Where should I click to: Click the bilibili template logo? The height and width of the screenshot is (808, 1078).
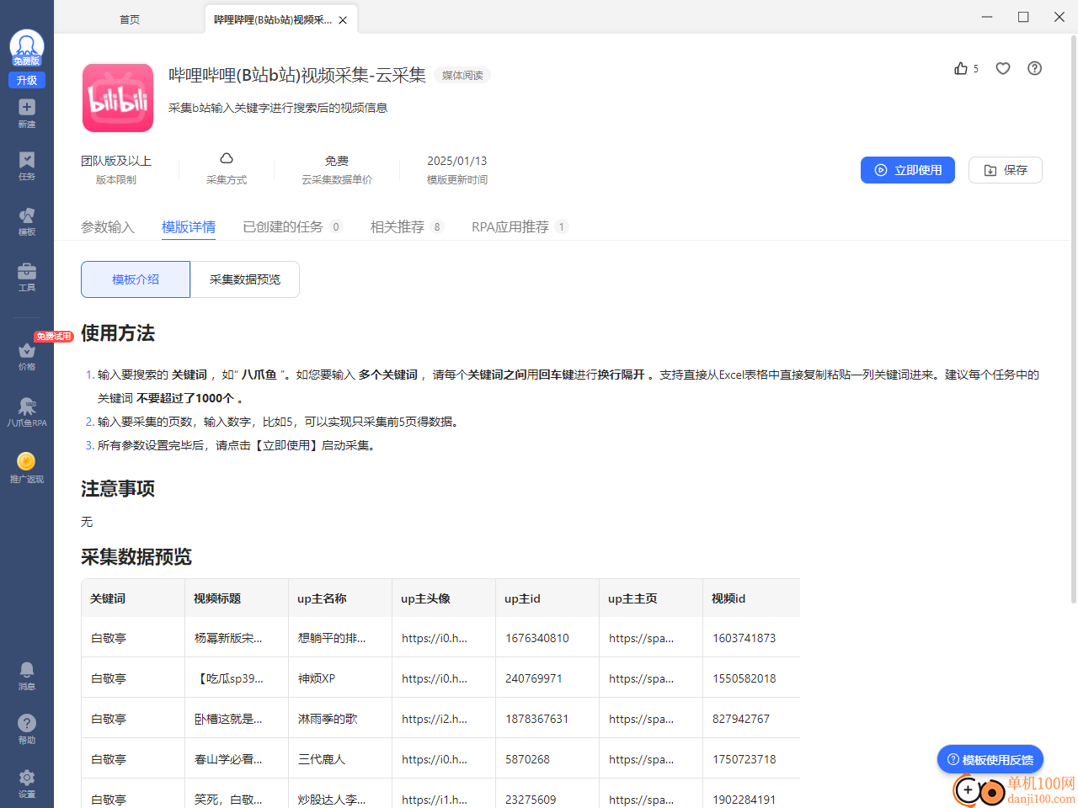pos(118,98)
